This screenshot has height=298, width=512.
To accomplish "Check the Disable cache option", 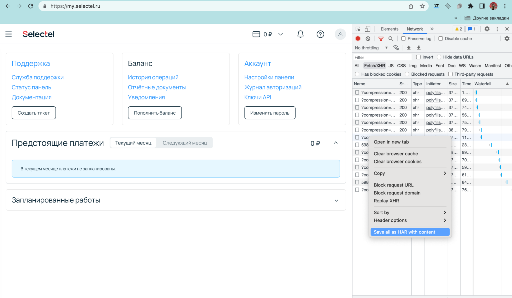I will click(x=441, y=38).
